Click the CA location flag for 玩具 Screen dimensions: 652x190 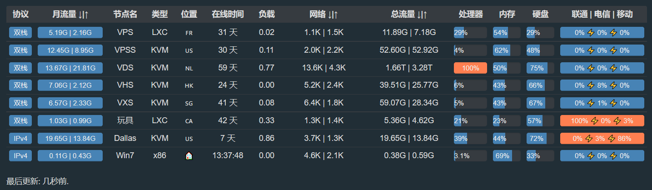click(189, 121)
